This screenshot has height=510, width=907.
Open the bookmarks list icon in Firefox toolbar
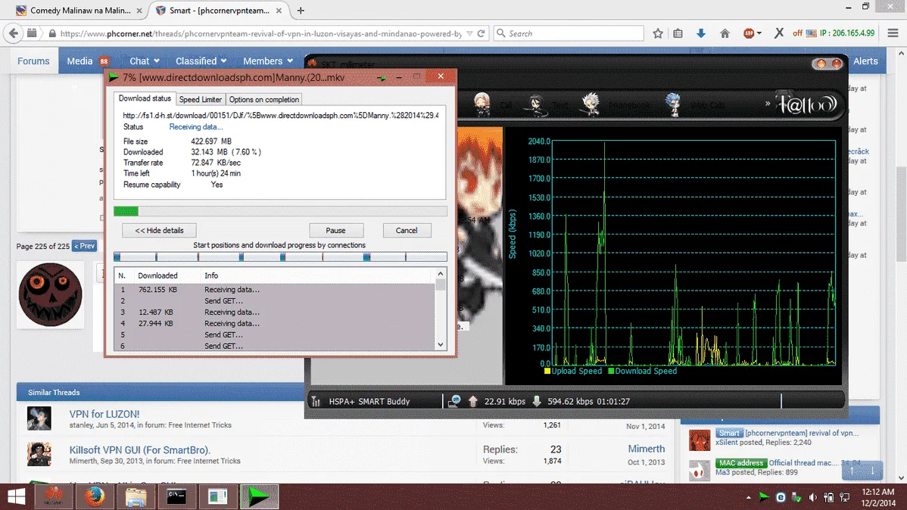[678, 33]
